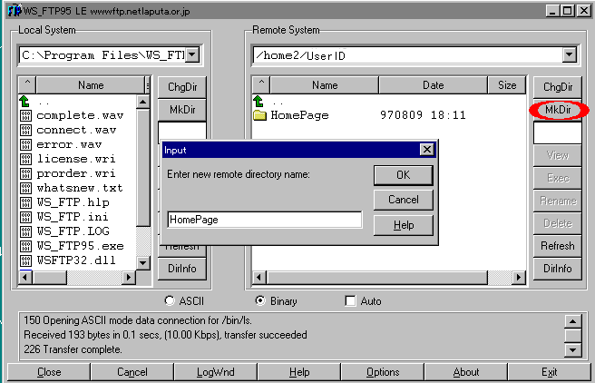Click the error.wav file icon
Image resolution: width=595 pixels, height=383 pixels.
point(25,144)
